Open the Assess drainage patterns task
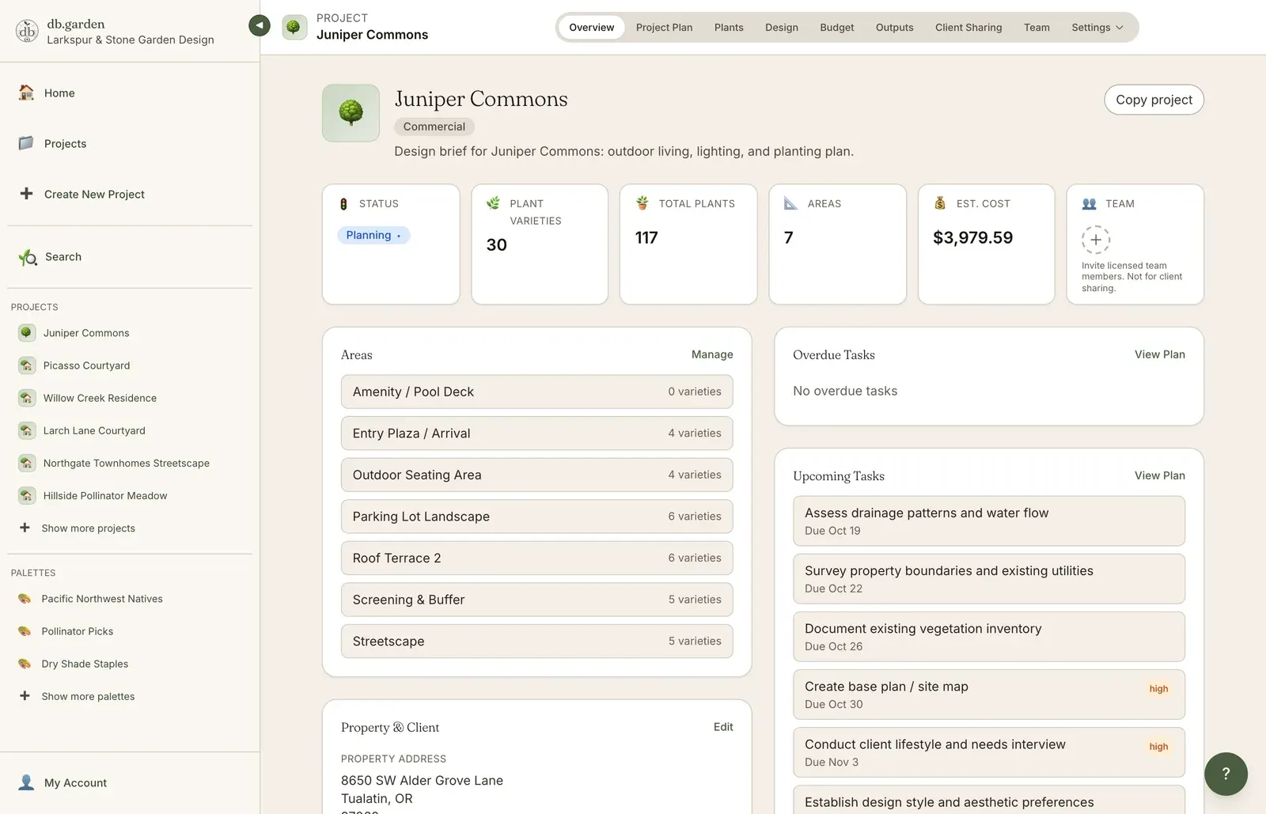Screen dimensions: 1266x814 (x=989, y=521)
